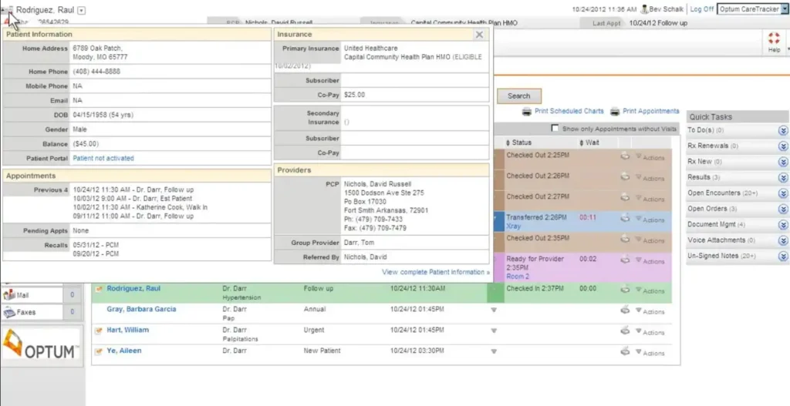790x406 pixels.
Task: Close the patient summary popup
Action: tap(479, 34)
